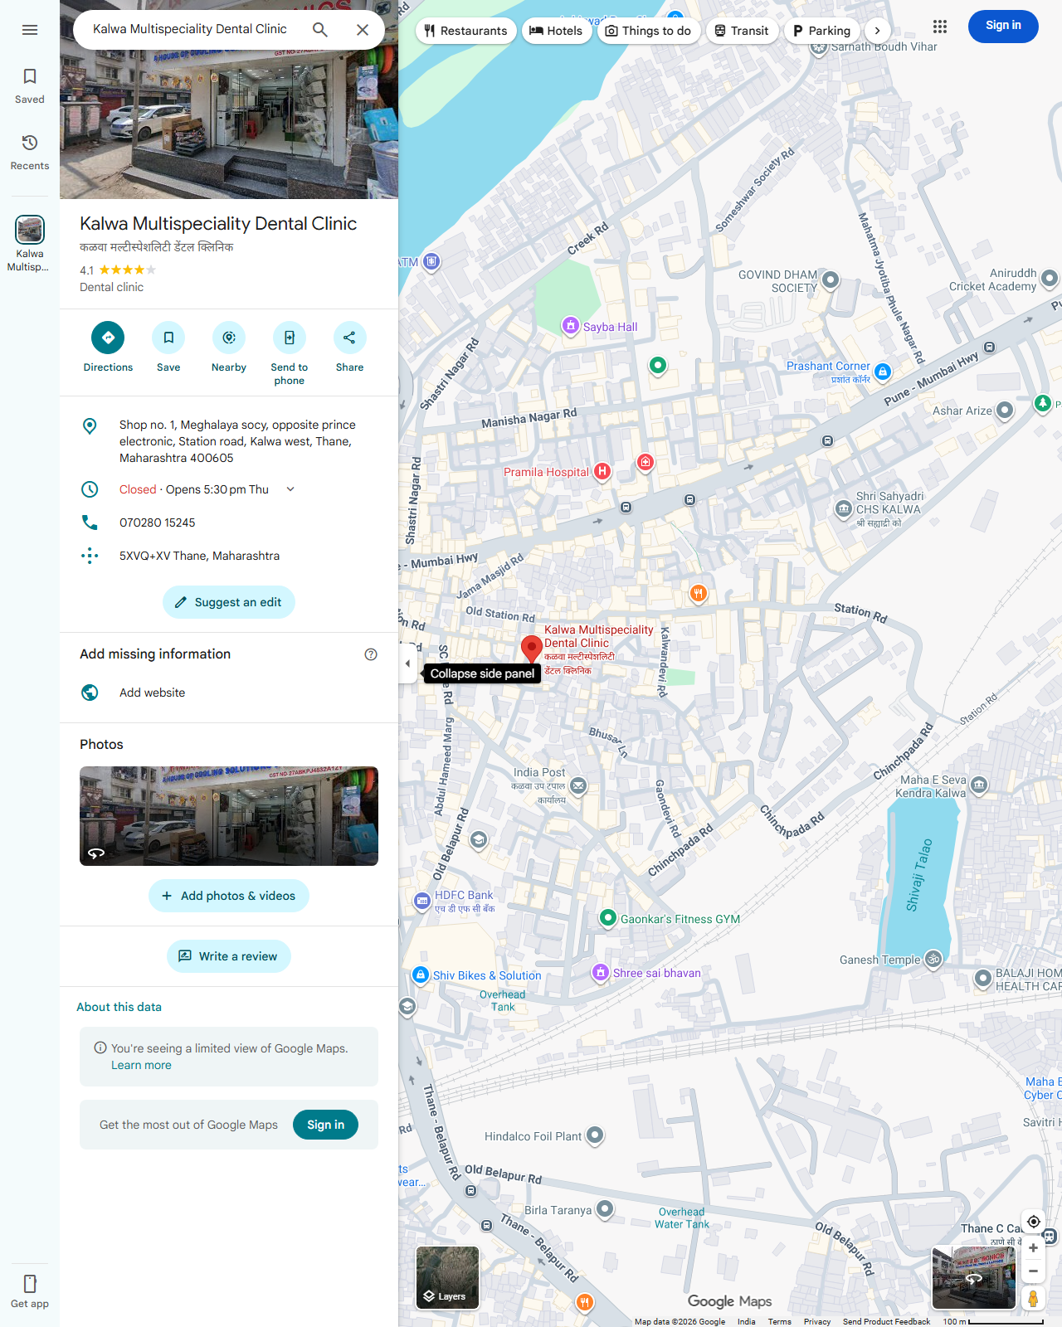Open Add missing information help icon
This screenshot has height=1327, width=1062.
coord(371,654)
